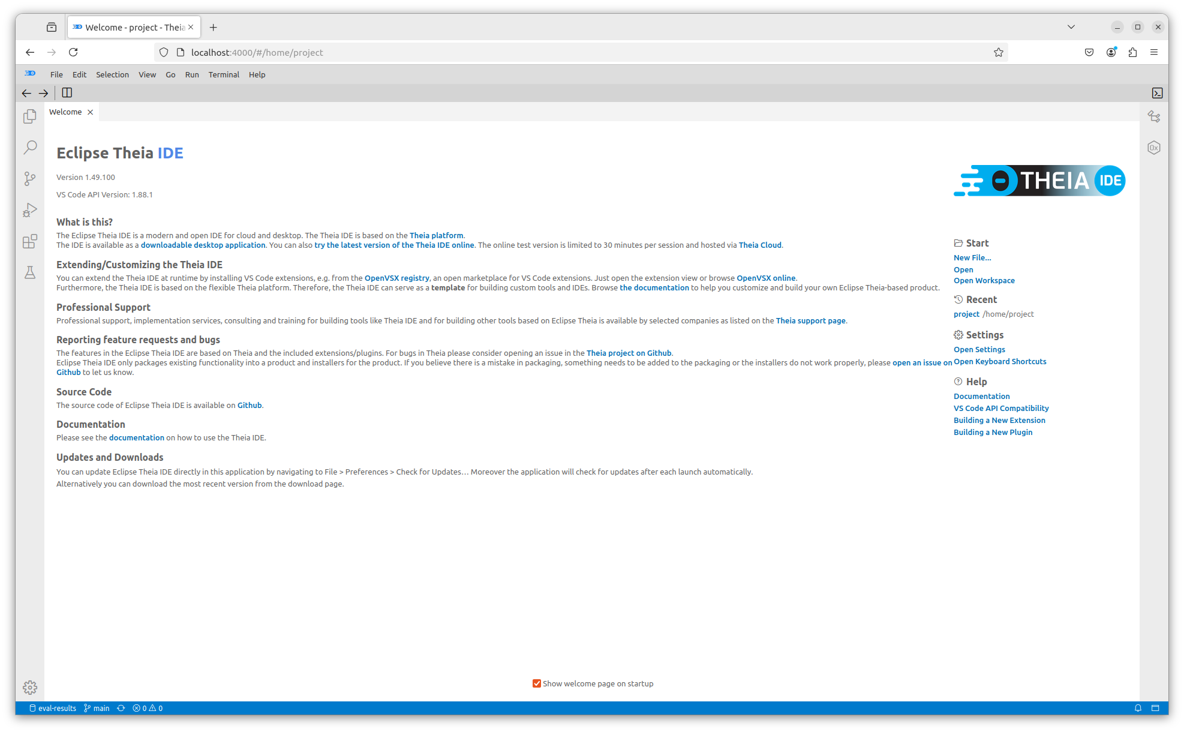Screen dimensions: 1184x732
Task: Click the New File... link
Action: pyautogui.click(x=972, y=257)
